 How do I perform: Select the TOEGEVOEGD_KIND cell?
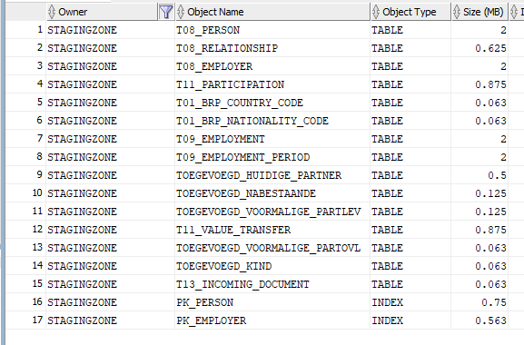coord(272,266)
